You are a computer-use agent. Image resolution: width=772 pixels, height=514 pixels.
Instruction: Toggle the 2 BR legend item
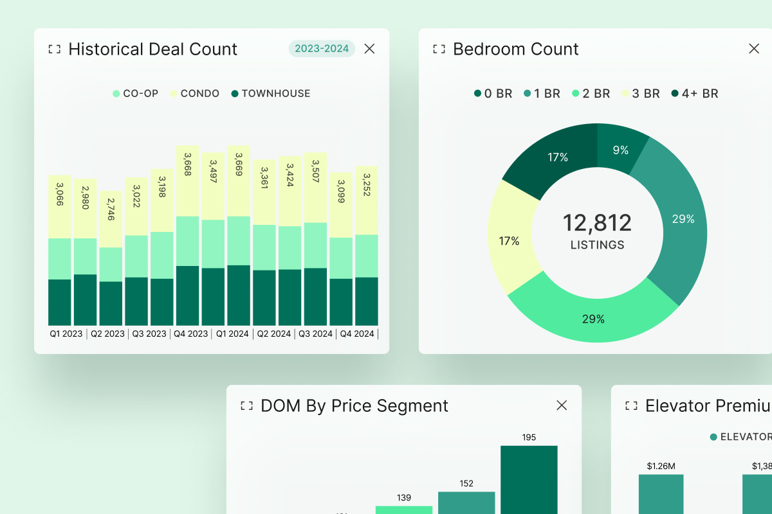591,94
